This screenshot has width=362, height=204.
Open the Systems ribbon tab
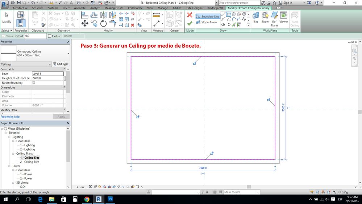point(53,8)
